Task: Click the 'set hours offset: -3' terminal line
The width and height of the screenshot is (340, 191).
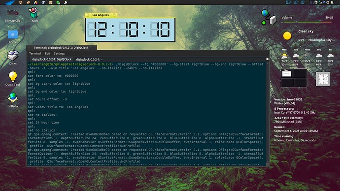Action: pos(47,99)
